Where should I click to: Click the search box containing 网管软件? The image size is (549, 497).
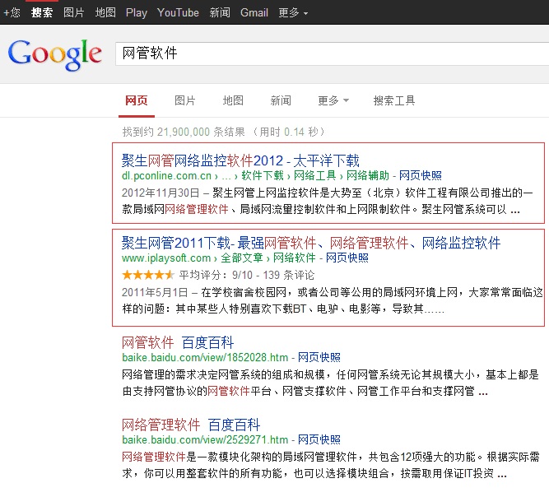(332, 53)
